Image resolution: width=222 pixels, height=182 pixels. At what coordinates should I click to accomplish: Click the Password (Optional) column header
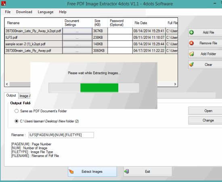tap(120, 23)
